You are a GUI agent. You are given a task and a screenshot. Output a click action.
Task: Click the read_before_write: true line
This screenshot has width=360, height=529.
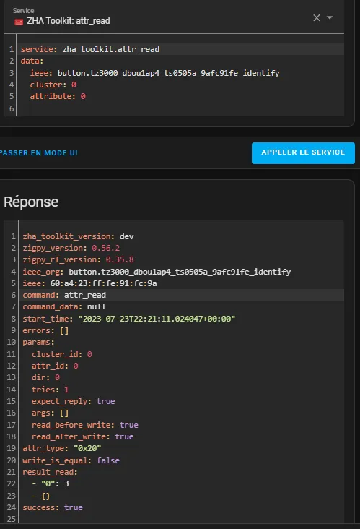pos(85,425)
